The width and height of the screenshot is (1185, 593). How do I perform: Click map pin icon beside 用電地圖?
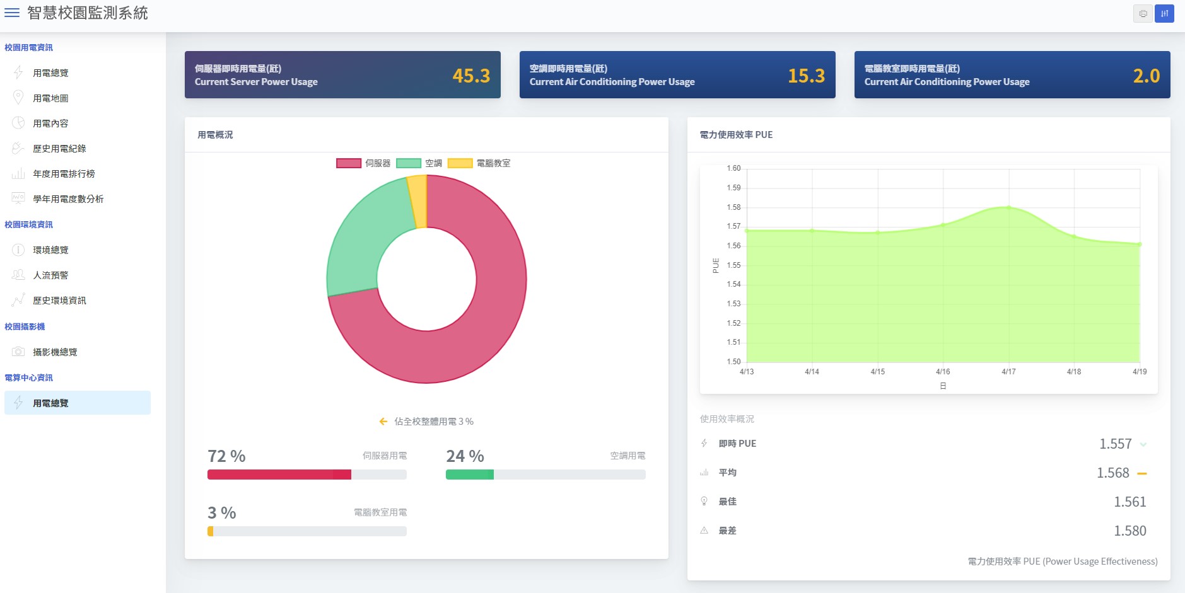point(18,98)
